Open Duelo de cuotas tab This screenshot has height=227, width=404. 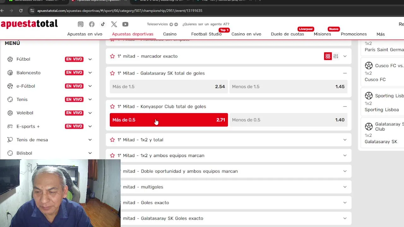(x=288, y=34)
